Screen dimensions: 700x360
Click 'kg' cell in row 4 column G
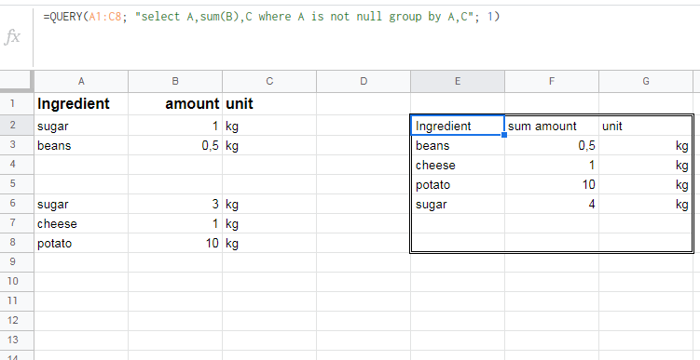click(646, 165)
